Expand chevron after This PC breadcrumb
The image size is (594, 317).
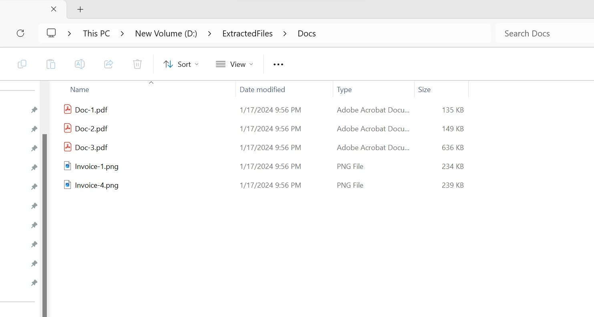click(123, 34)
